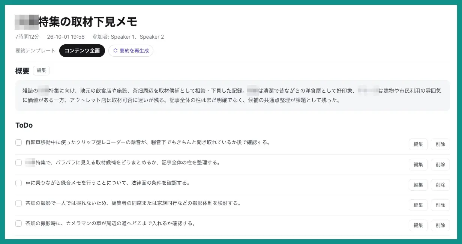The image size is (462, 244).
Task: Click the text カメラマンの車が周辺の道へ
Action: tap(111, 224)
